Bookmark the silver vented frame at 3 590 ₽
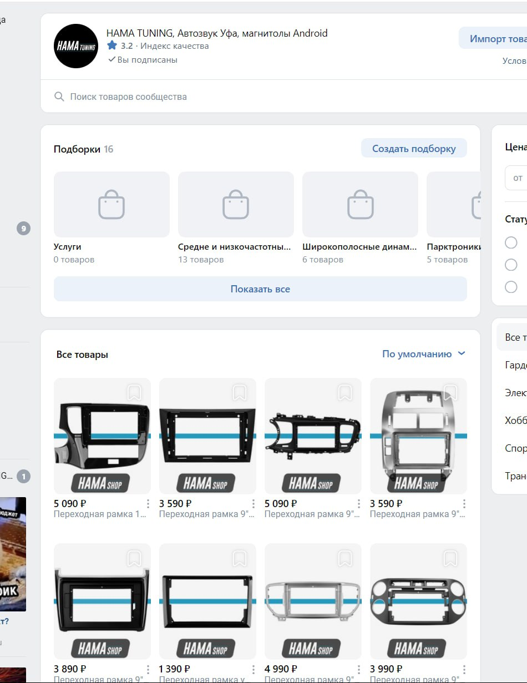 tap(450, 393)
